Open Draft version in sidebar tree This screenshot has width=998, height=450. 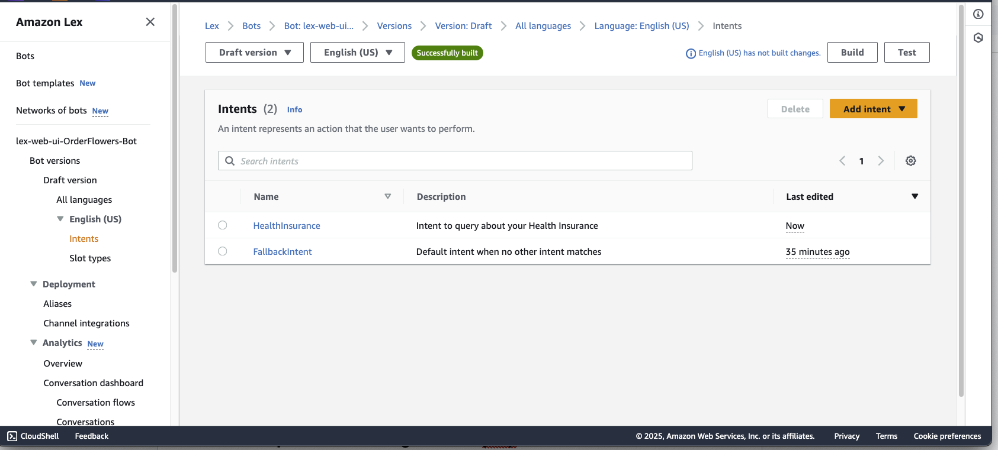tap(70, 180)
